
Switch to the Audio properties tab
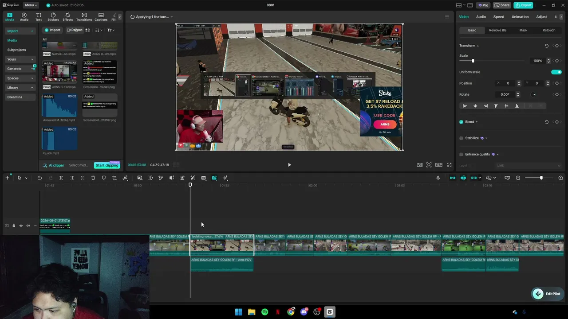(481, 17)
